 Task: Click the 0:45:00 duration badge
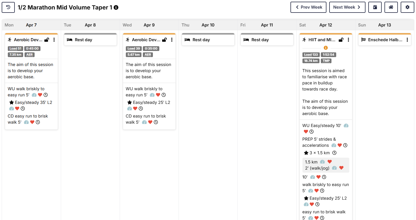coord(32,48)
